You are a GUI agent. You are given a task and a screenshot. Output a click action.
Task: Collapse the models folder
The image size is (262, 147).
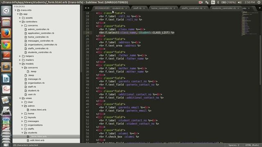coord(20,64)
